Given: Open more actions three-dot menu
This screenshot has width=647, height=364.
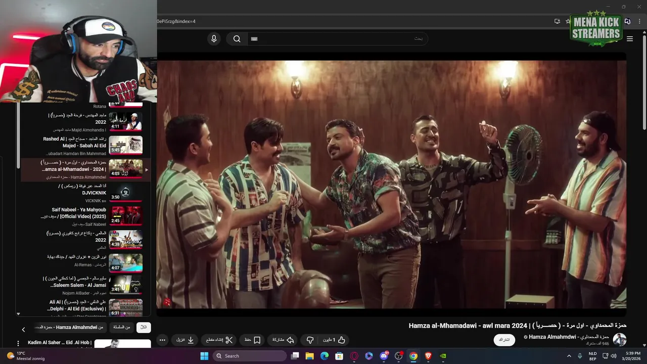Looking at the screenshot, I should (162, 340).
